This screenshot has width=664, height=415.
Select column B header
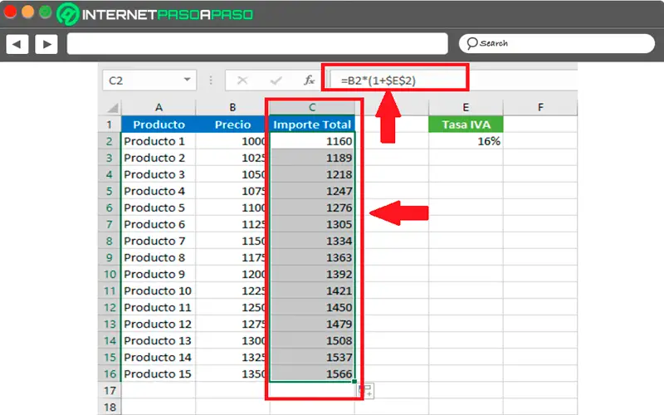(232, 108)
